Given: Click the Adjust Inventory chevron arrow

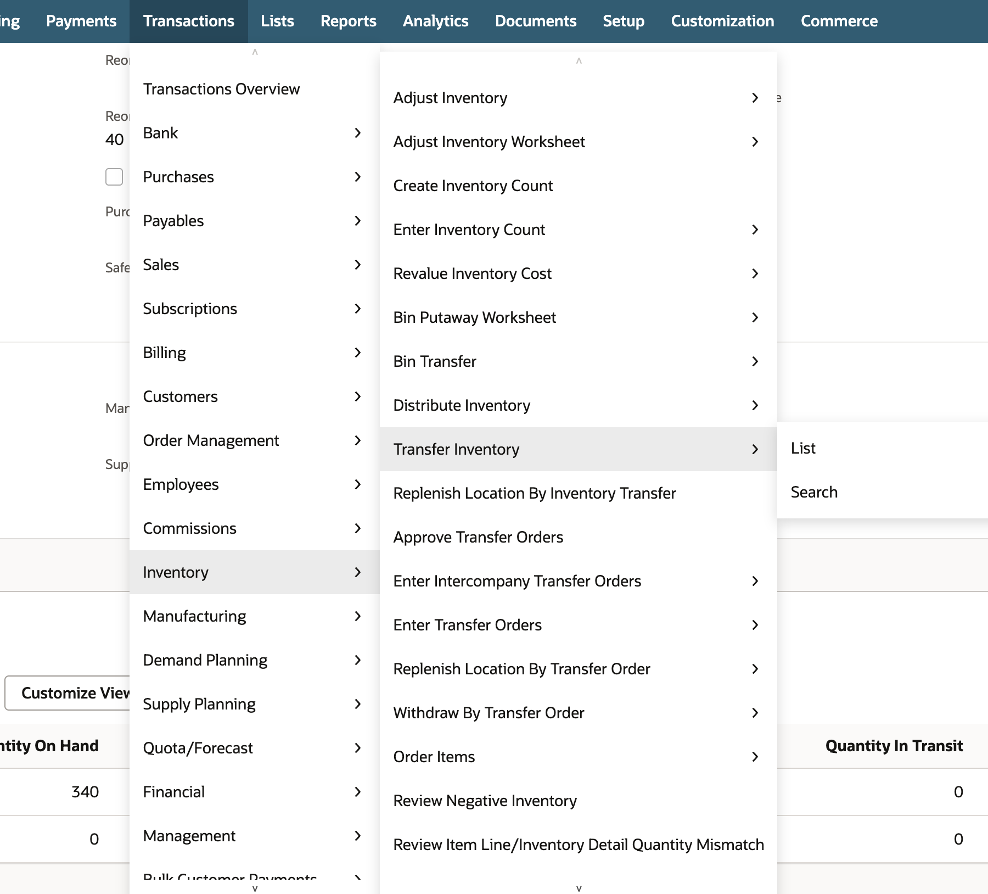Looking at the screenshot, I should coord(755,98).
